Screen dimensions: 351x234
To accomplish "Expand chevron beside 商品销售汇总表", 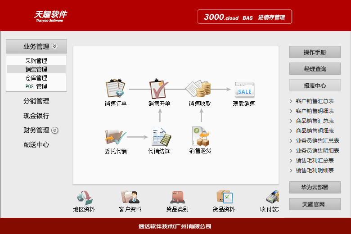I will pos(291,121).
